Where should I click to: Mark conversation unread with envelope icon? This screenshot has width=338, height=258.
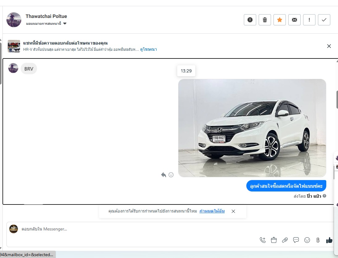(x=294, y=20)
